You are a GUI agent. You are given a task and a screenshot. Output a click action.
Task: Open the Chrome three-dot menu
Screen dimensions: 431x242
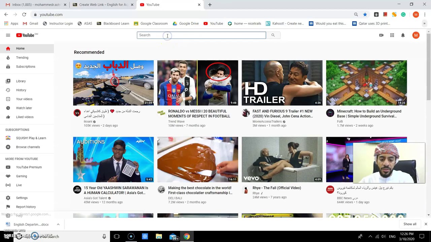pos(425,14)
